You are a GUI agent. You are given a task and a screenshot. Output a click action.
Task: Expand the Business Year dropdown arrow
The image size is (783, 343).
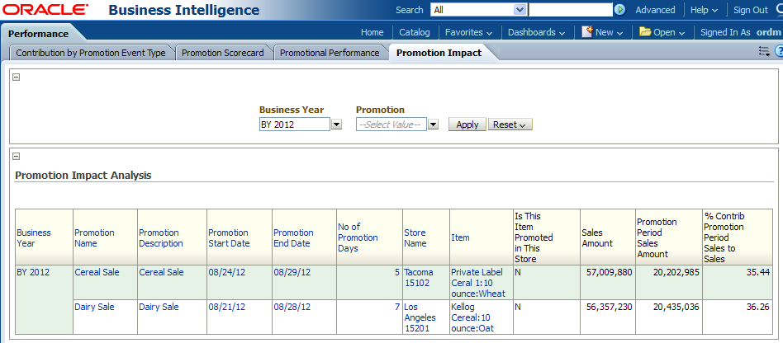[336, 125]
